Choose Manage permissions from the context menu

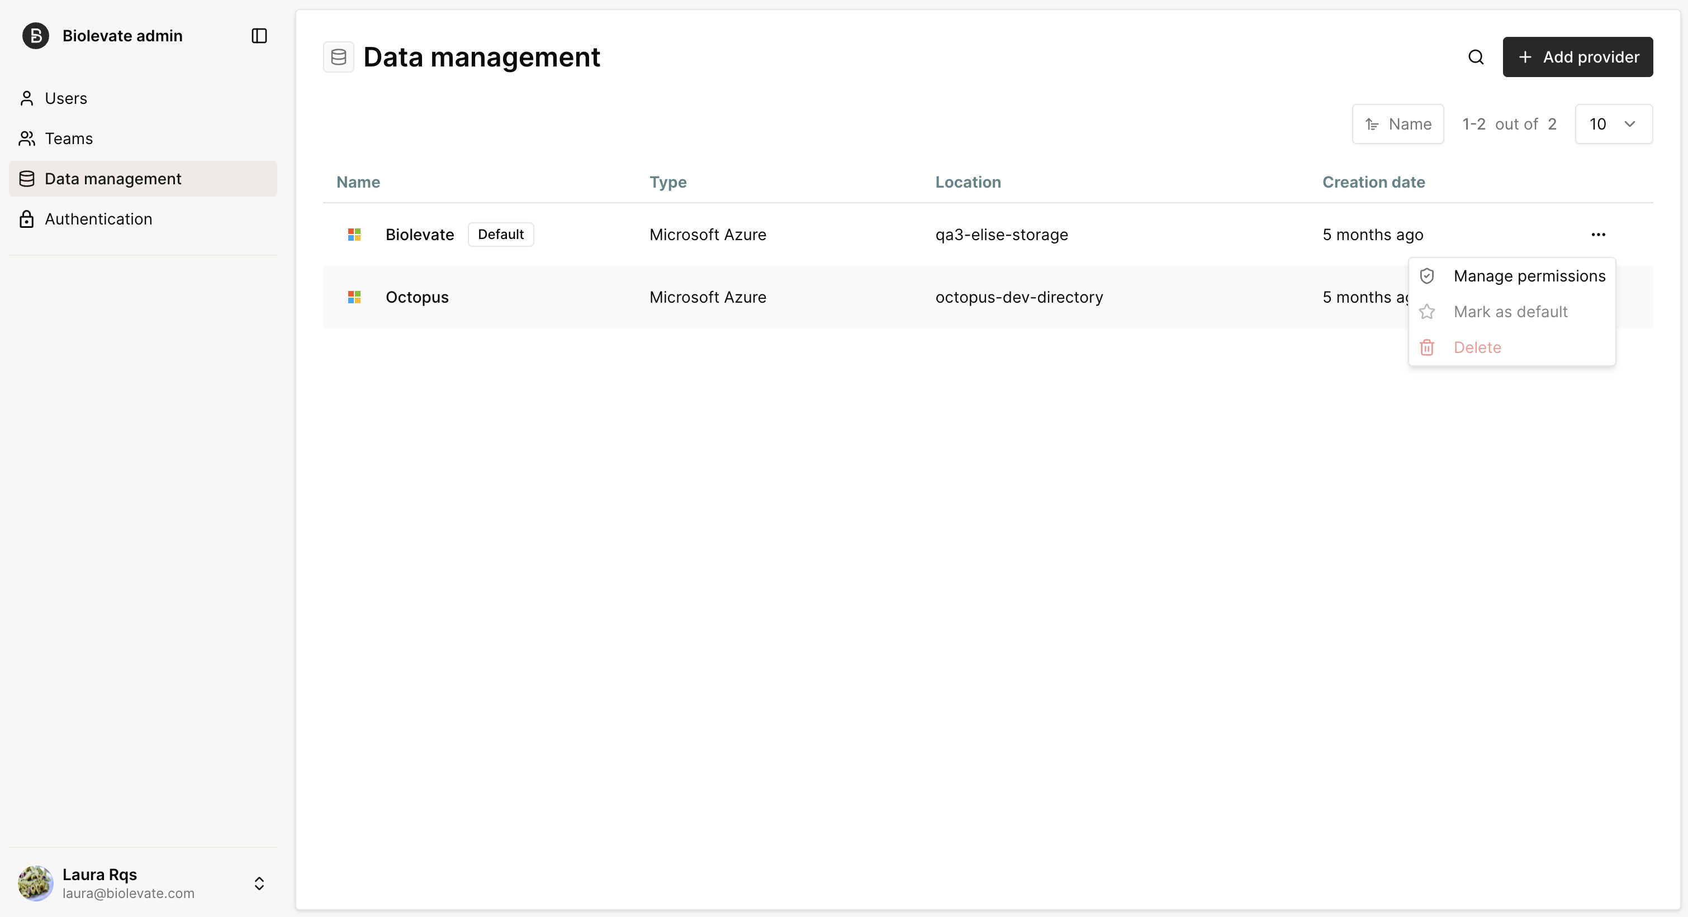[x=1512, y=276]
